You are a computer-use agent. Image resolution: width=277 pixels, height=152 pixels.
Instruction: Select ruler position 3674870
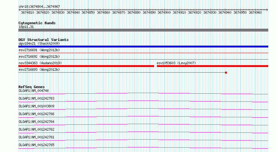pyautogui.click(x=119, y=12)
